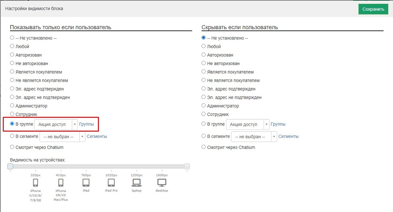Viewport: 393px width, 212px height.
Task: Open 'Акция доступ' group dropdown in show-only column
Action: (56, 125)
